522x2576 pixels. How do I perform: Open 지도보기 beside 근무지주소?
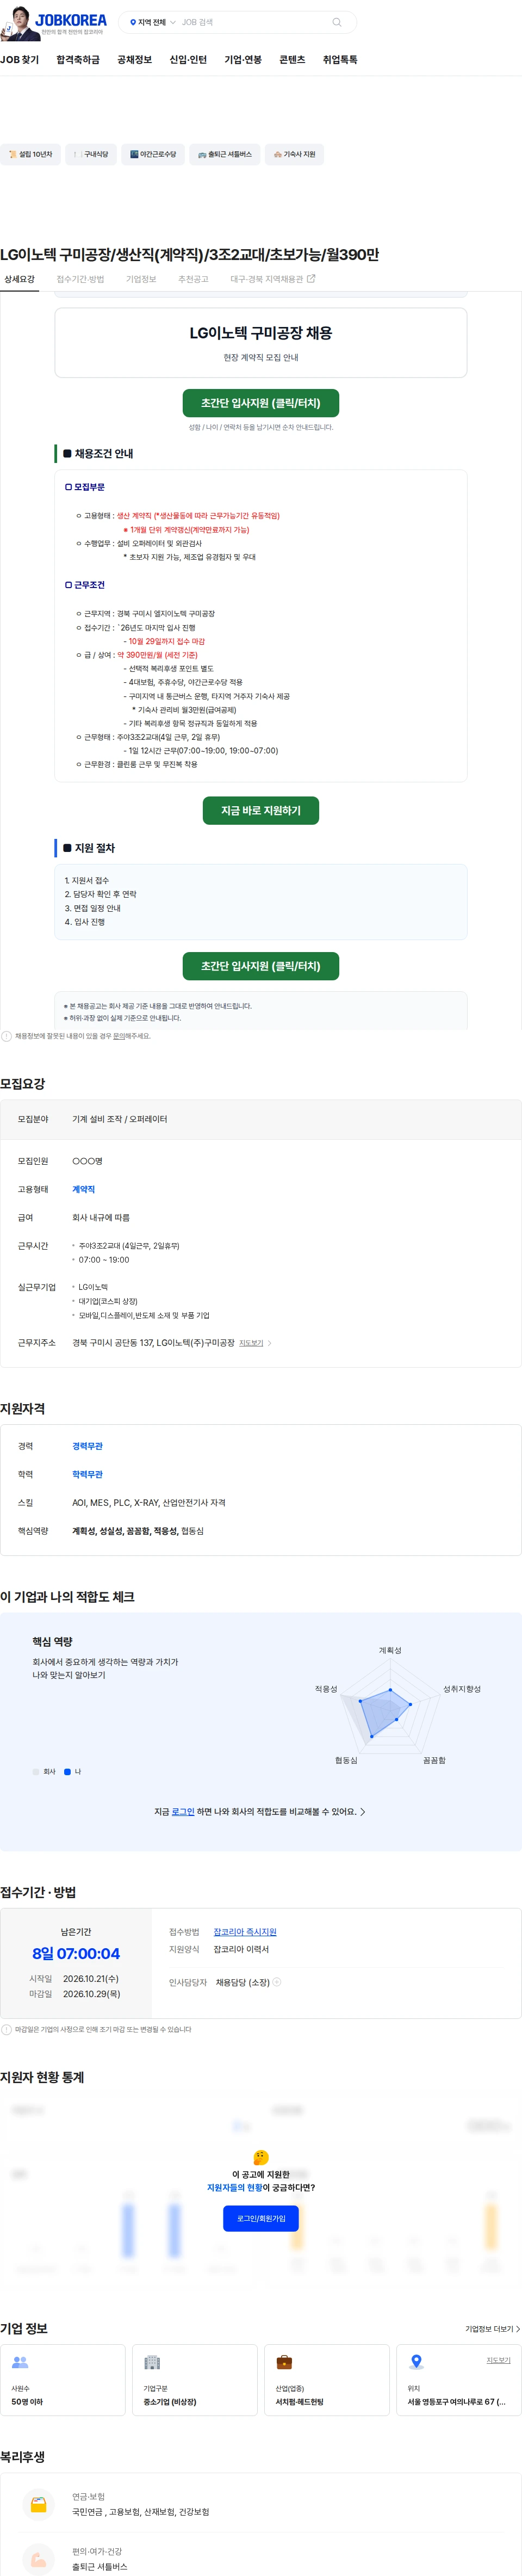coord(251,1343)
